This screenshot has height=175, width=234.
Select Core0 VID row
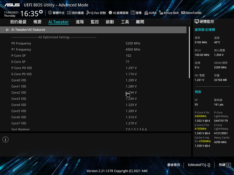click(x=93, y=80)
